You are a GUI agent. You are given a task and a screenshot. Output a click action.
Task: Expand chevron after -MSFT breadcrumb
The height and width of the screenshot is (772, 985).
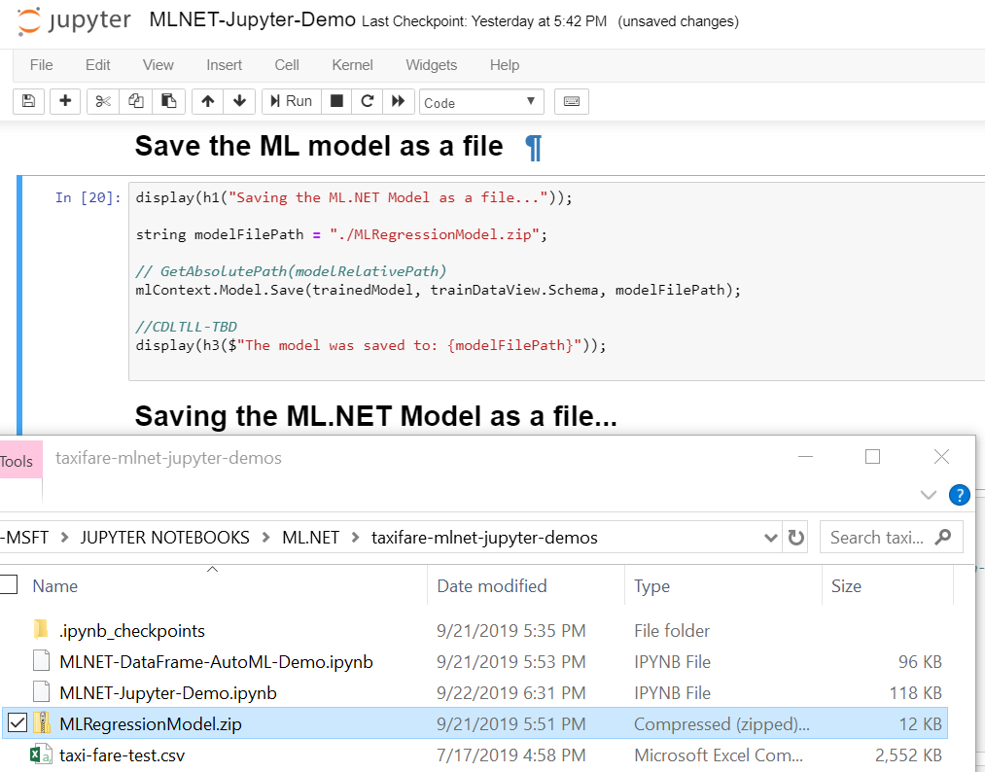[x=64, y=538]
